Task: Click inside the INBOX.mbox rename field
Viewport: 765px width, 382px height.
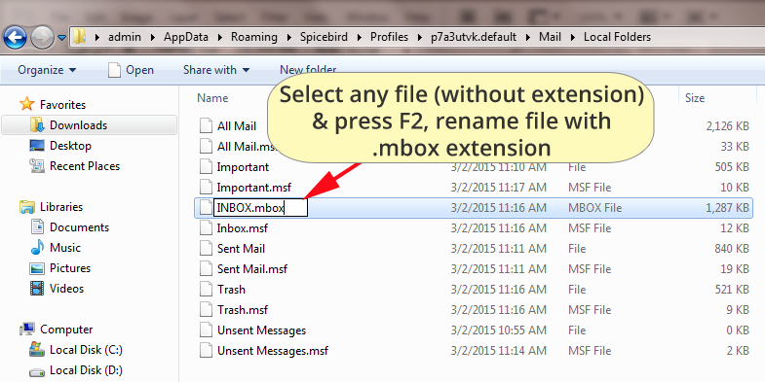Action: (260, 208)
